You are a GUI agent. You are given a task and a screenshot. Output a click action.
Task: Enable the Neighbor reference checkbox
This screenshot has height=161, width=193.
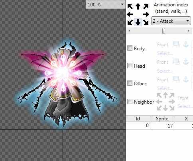point(130,102)
